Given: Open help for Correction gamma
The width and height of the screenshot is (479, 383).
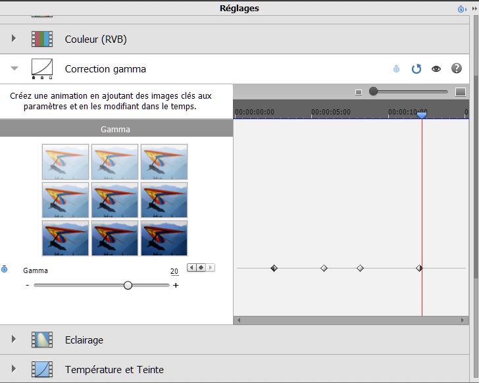Looking at the screenshot, I should [456, 68].
